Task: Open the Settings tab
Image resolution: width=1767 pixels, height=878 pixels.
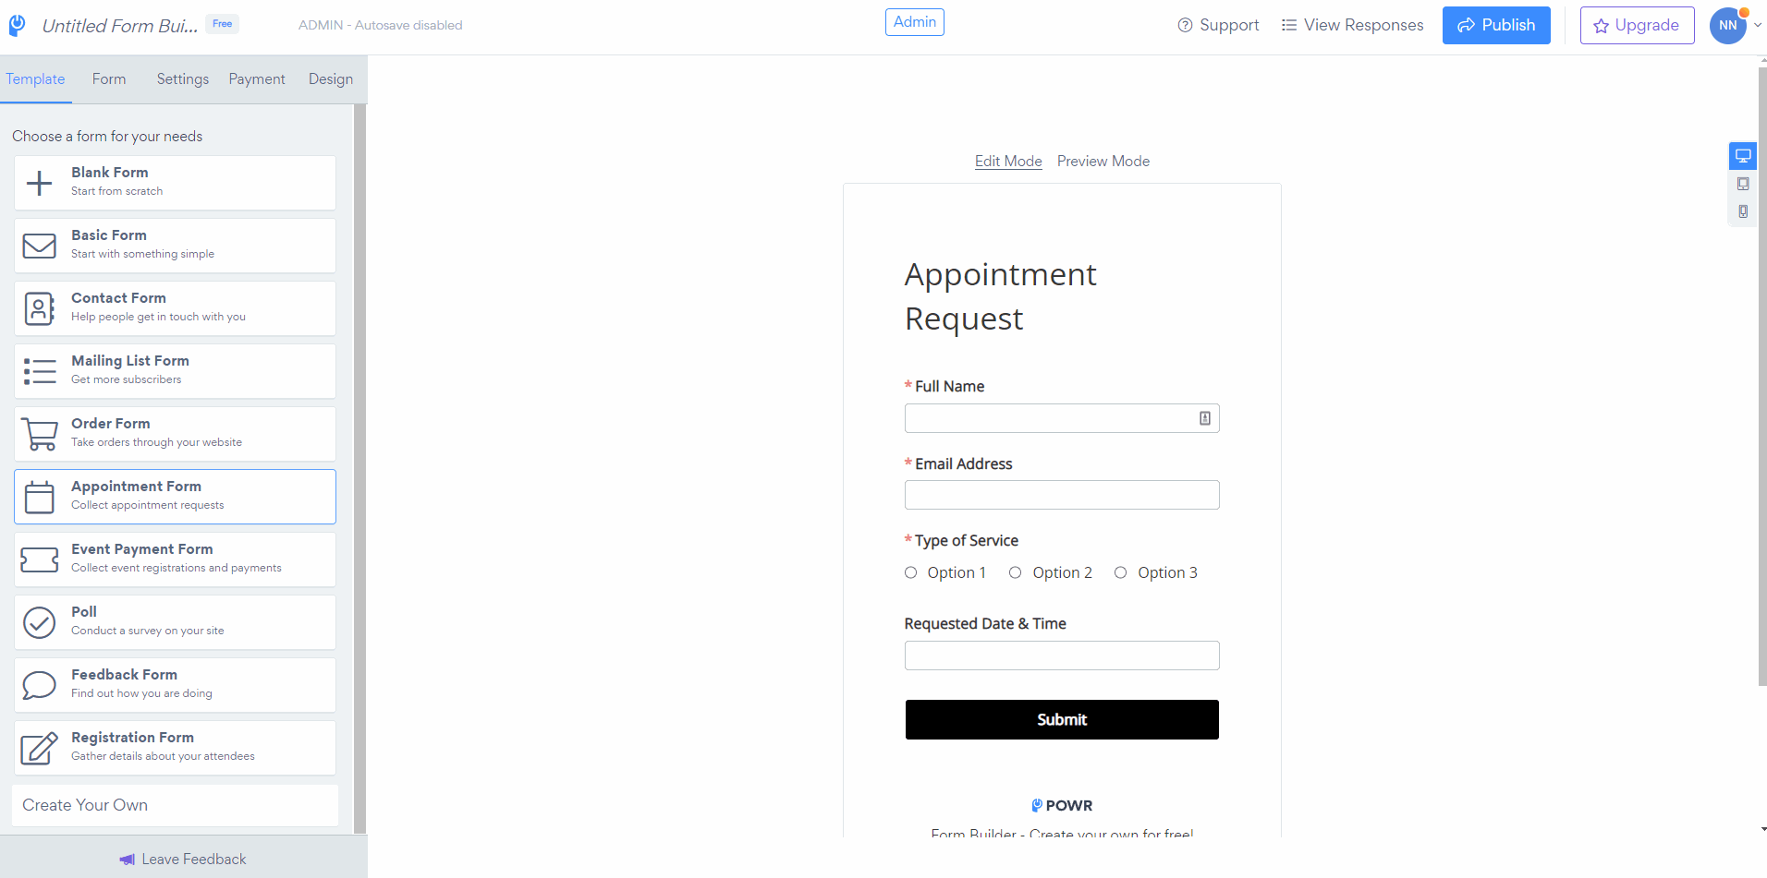Action: (x=183, y=79)
